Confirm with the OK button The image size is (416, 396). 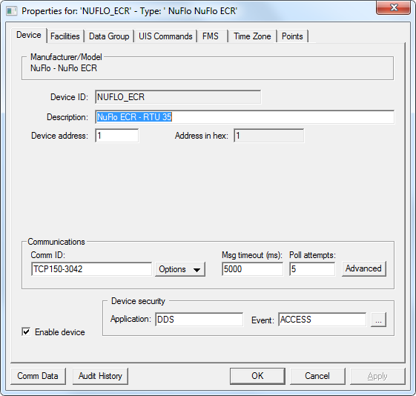pyautogui.click(x=257, y=376)
